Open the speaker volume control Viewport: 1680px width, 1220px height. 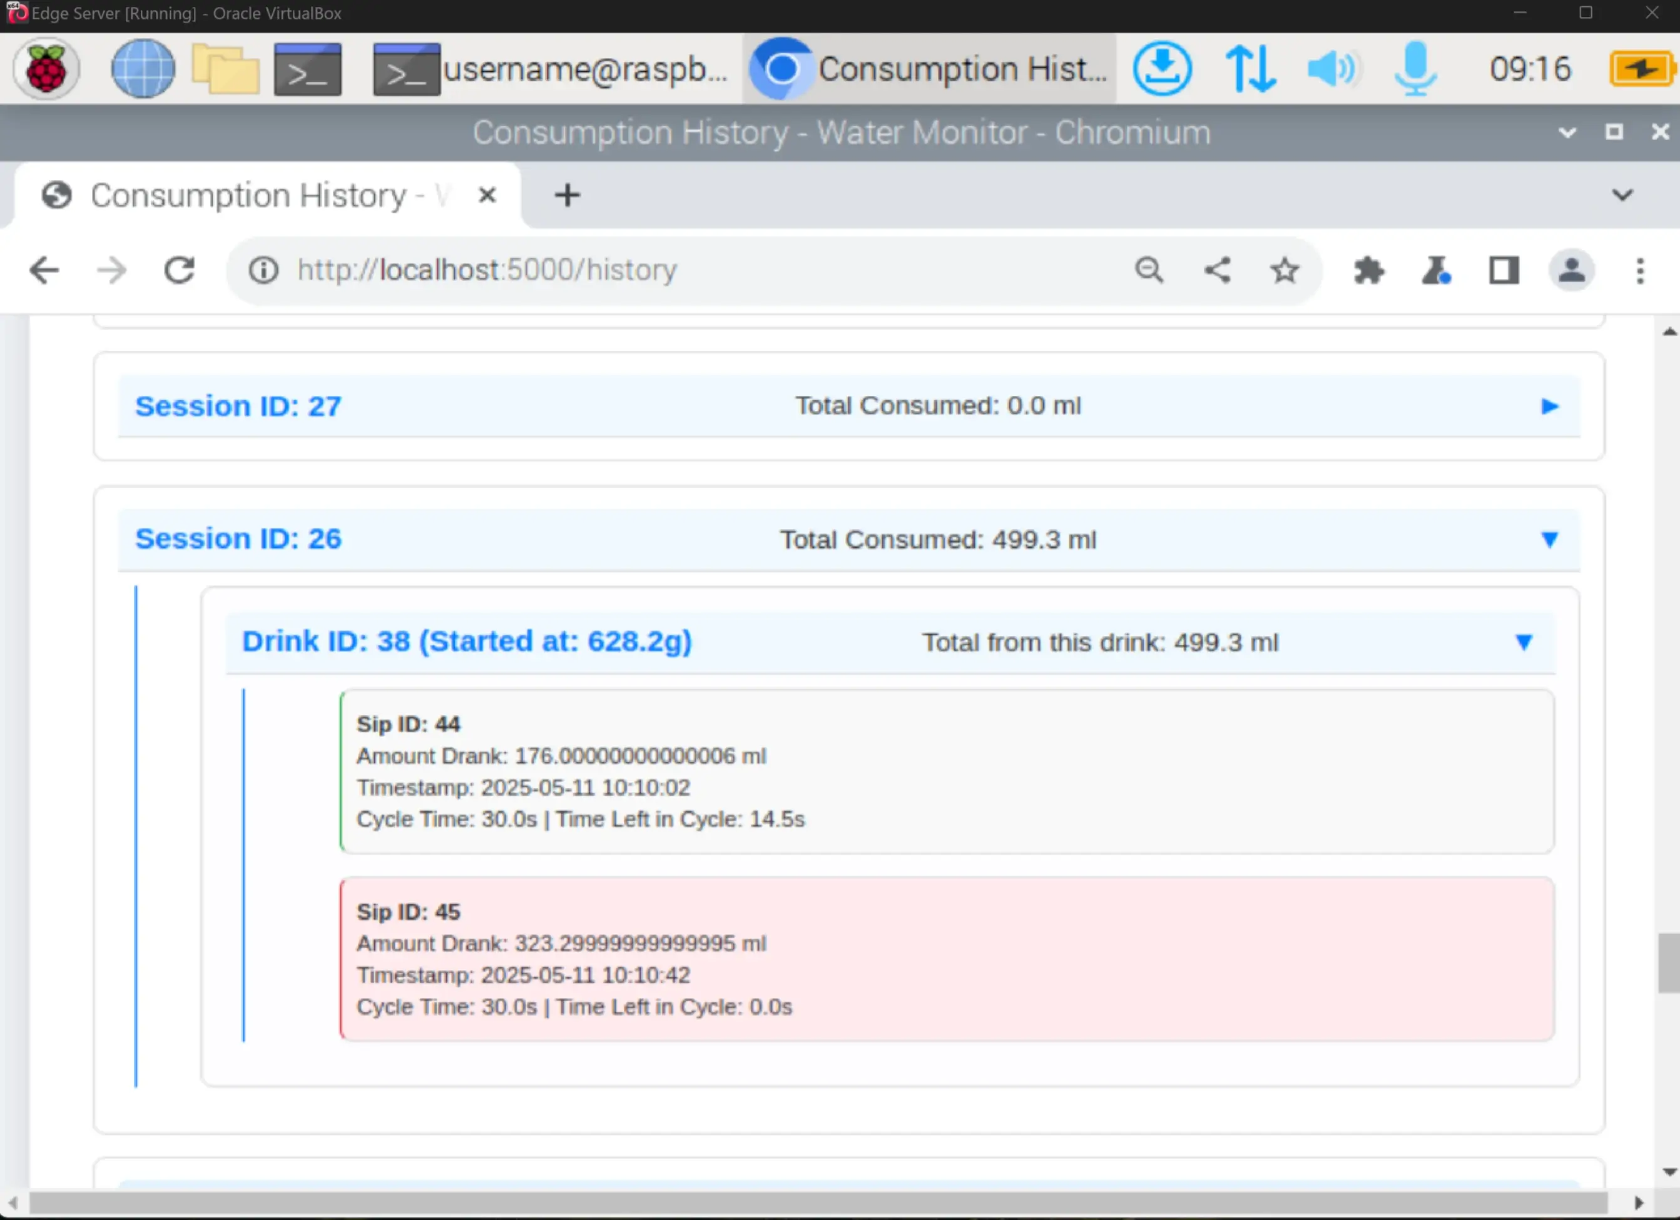pos(1333,69)
